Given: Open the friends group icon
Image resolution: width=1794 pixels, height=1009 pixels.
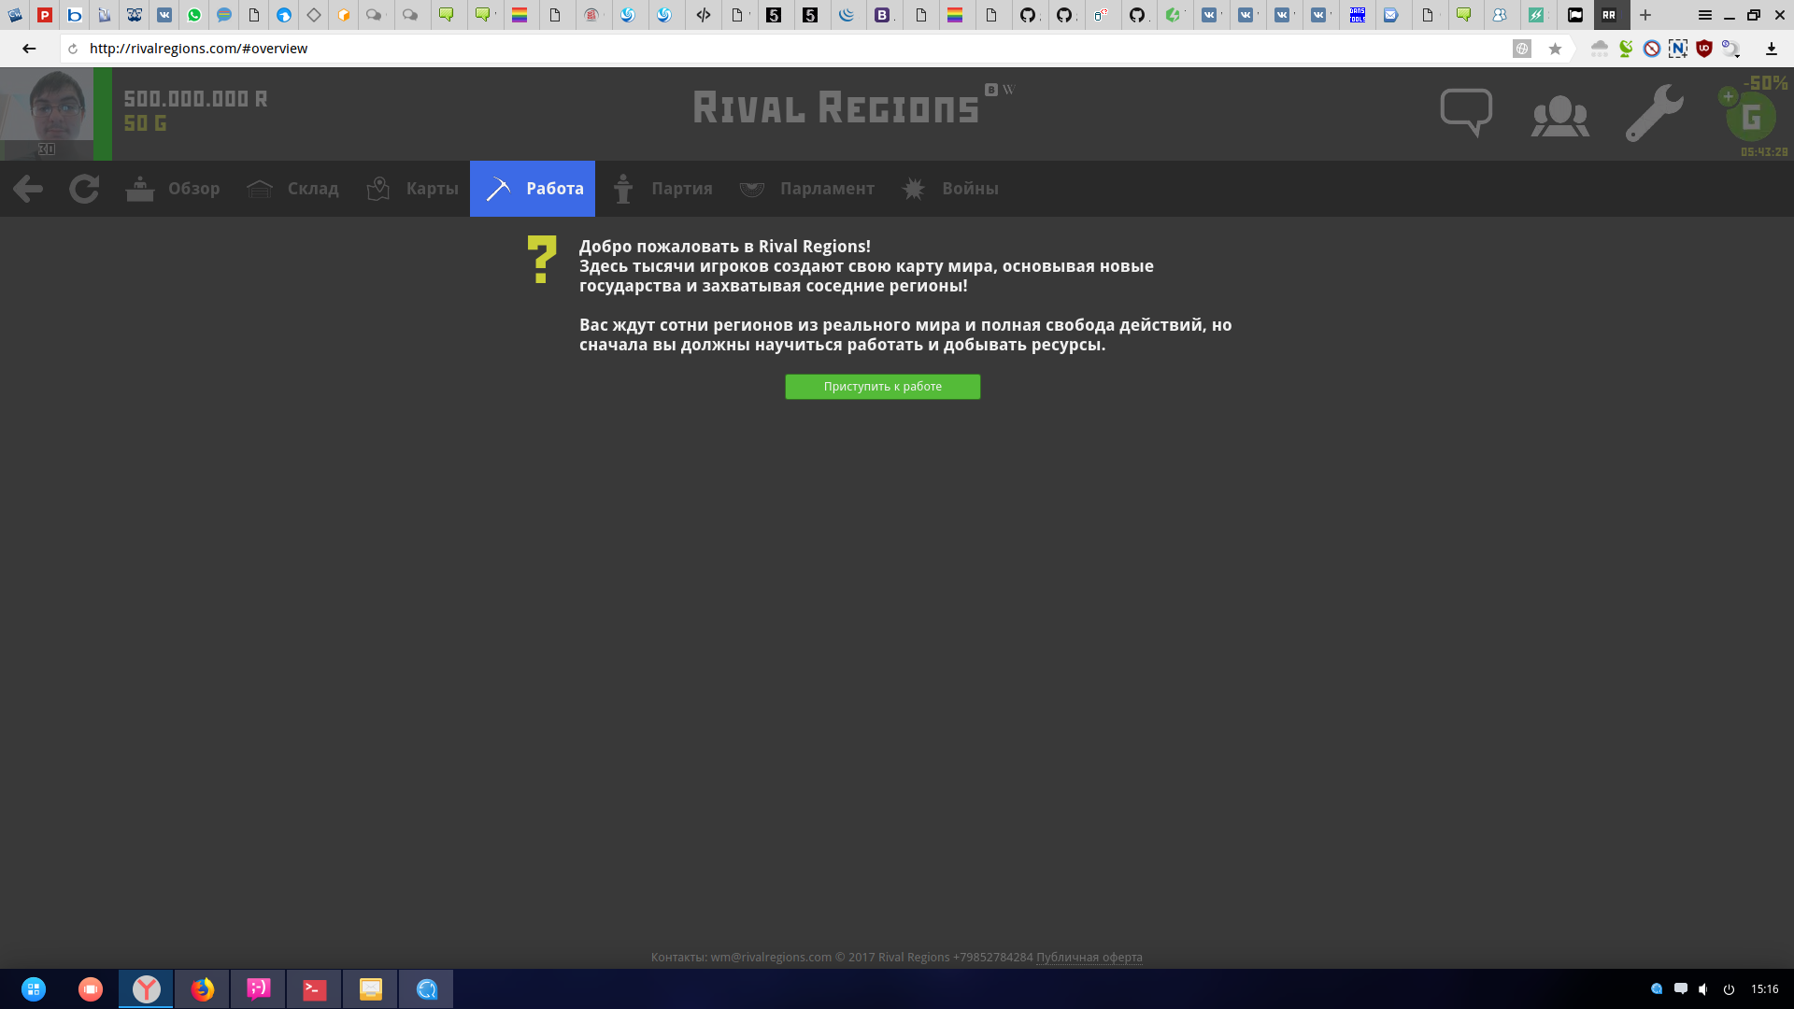Looking at the screenshot, I should [x=1559, y=116].
